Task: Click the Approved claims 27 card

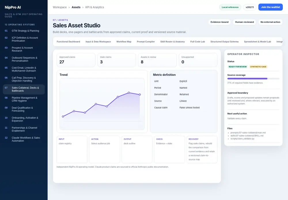Action: (76, 60)
